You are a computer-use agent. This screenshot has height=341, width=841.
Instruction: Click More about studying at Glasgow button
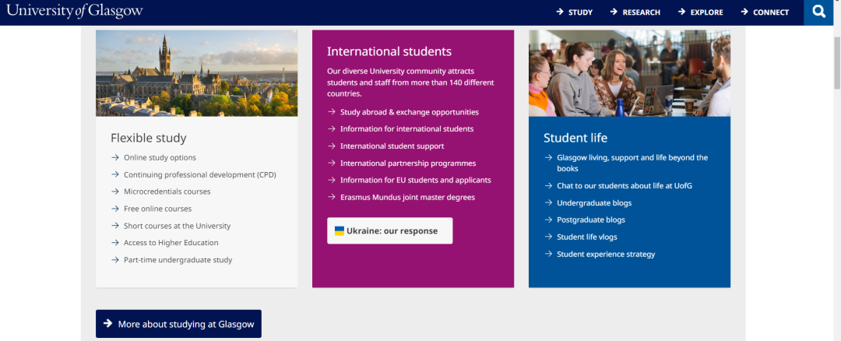(x=178, y=324)
